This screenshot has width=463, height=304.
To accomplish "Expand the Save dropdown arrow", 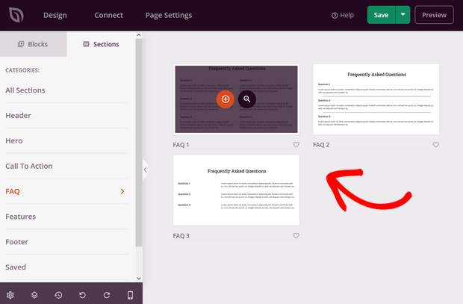I will click(x=403, y=15).
